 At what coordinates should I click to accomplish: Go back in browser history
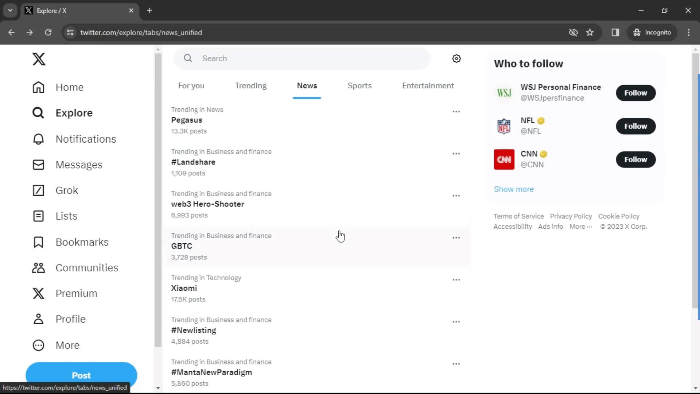tap(11, 32)
